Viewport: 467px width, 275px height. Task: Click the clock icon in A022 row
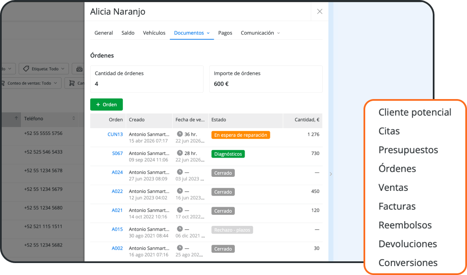click(x=180, y=191)
